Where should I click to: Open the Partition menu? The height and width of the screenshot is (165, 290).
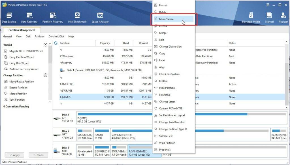click(40, 37)
